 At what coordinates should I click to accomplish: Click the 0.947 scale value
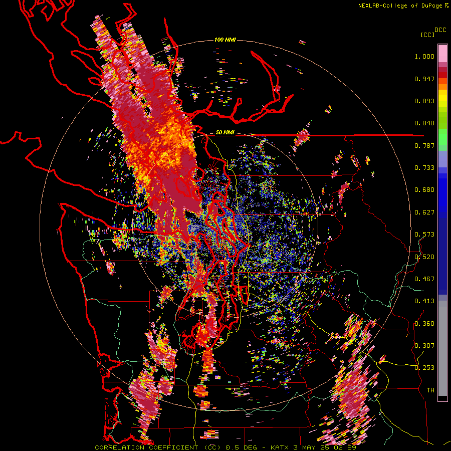click(x=424, y=79)
